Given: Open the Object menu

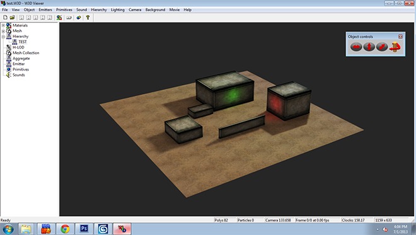Looking at the screenshot, I should click(29, 9).
